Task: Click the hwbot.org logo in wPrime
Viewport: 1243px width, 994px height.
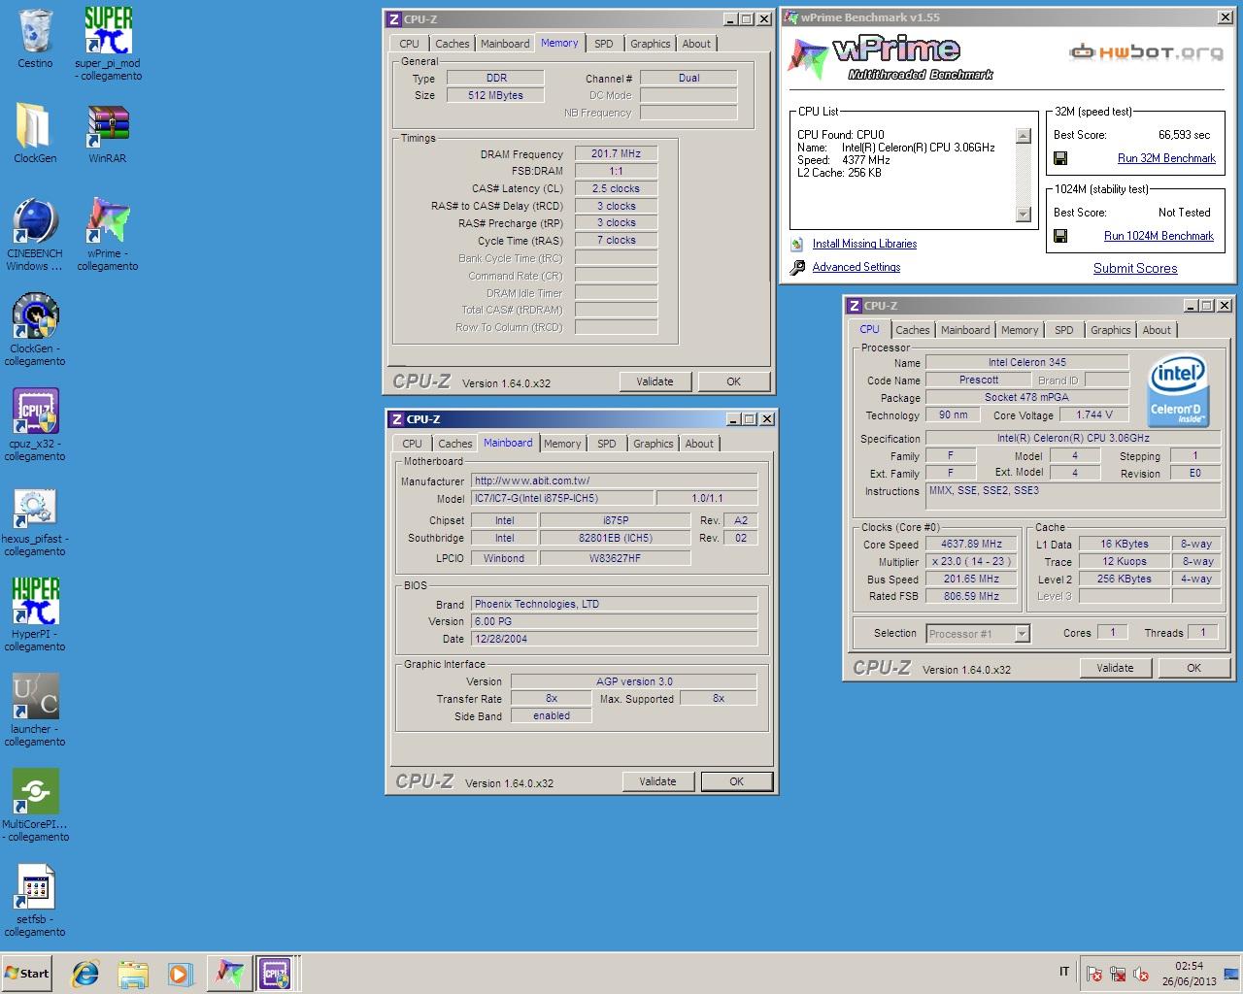Action: coord(1146,52)
